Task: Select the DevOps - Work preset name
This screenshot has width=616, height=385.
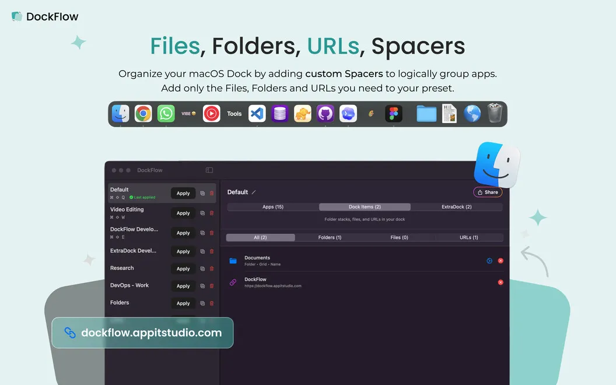Action: [129, 285]
